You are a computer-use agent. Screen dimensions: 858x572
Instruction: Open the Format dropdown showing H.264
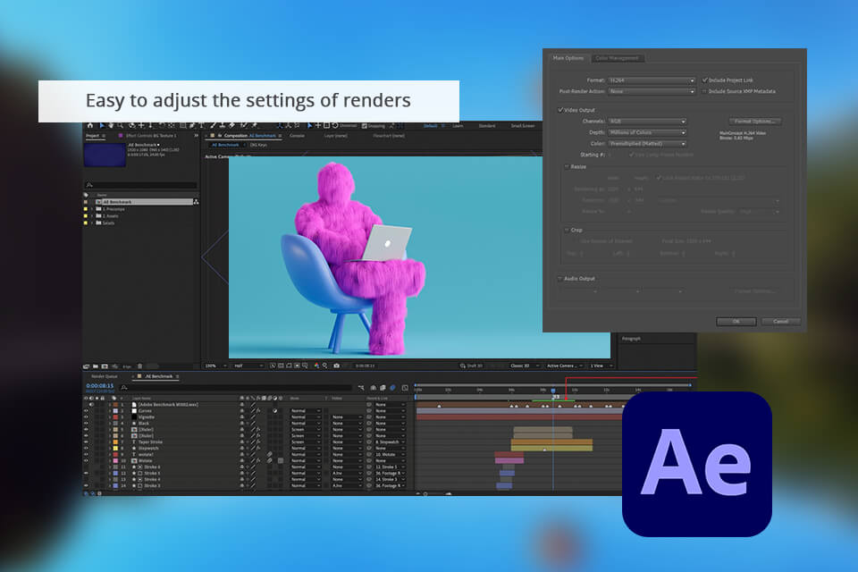(x=652, y=80)
